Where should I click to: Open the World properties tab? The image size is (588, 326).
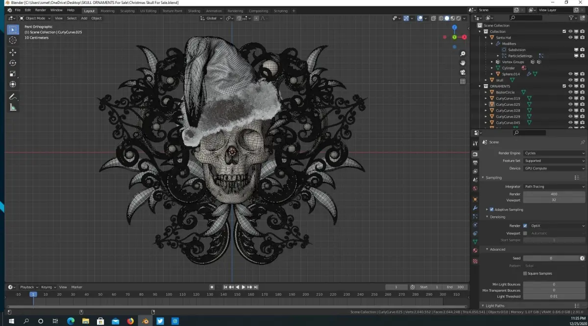475,188
